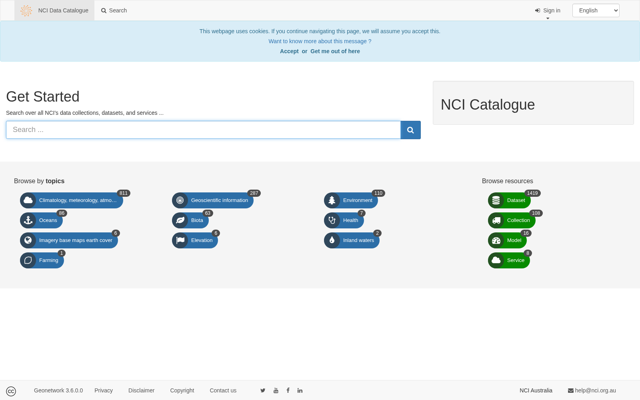Click the Elevation topic label
The height and width of the screenshot is (400, 640).
coord(202,240)
